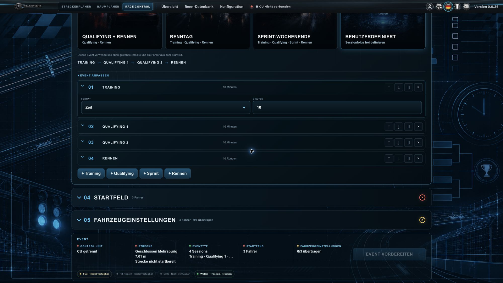This screenshot has width=503, height=283.
Task: Click the Event vorbereiten button
Action: click(389, 254)
